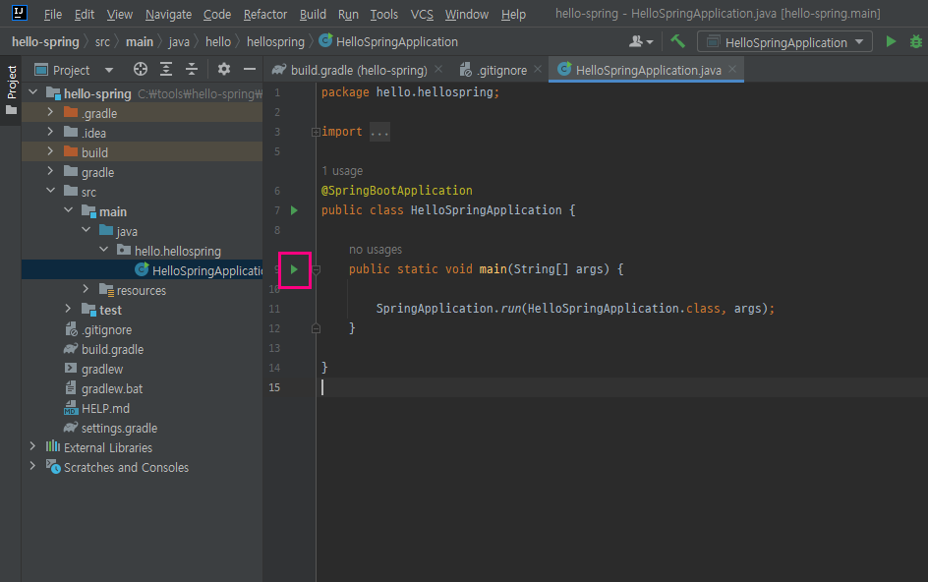Select opened file with the target icon
Viewport: 928px width, 582px height.
click(x=141, y=69)
